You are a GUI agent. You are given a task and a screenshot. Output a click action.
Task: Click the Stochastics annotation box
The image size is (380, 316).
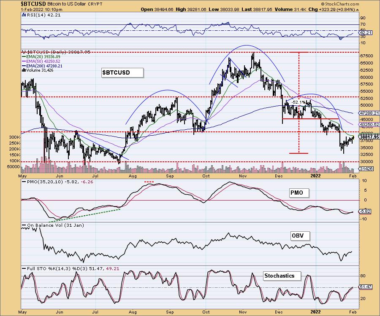tap(282, 276)
